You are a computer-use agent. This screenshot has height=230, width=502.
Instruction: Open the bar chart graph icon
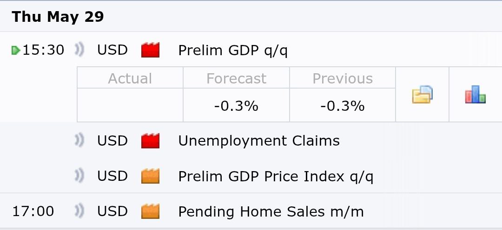pyautogui.click(x=475, y=95)
